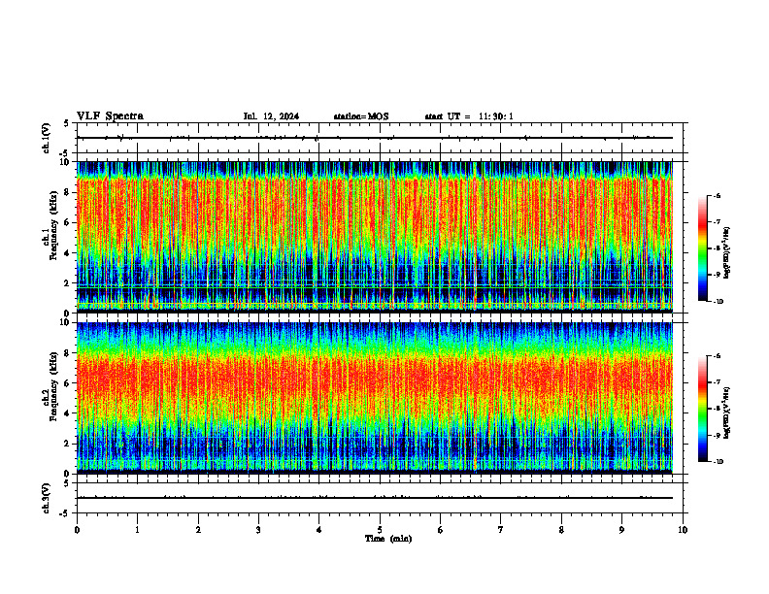Click the time axis tick label "2"
The width and height of the screenshot is (769, 594).
tap(198, 530)
